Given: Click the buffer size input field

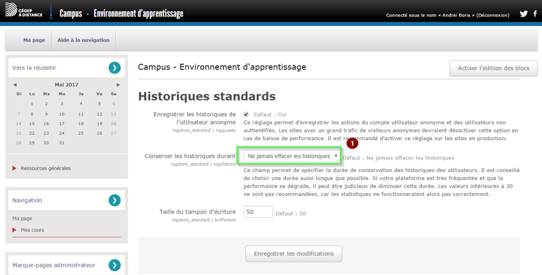Looking at the screenshot, I should [258, 212].
